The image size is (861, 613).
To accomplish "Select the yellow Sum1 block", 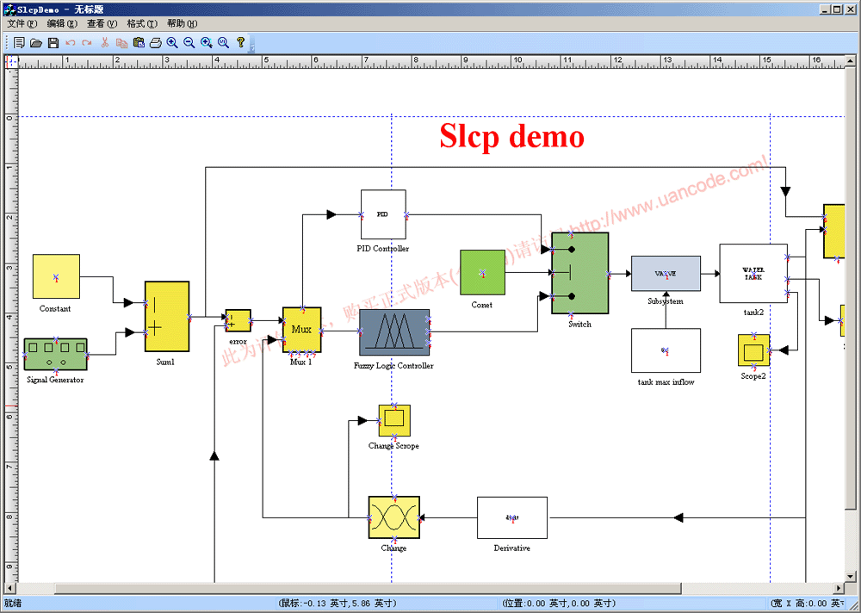I will click(166, 316).
